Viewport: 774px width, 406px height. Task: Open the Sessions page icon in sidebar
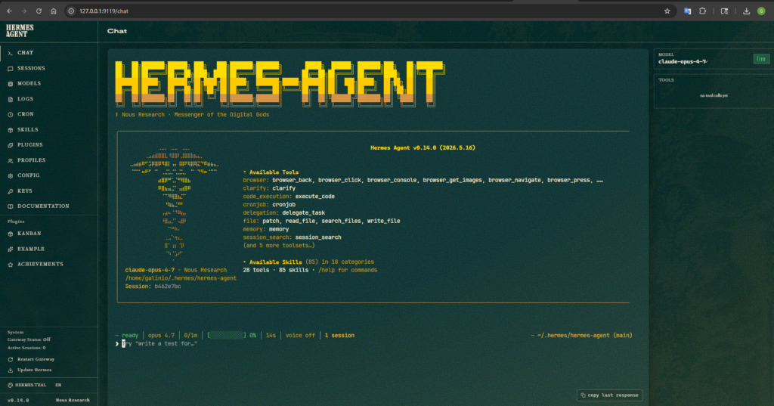point(11,69)
